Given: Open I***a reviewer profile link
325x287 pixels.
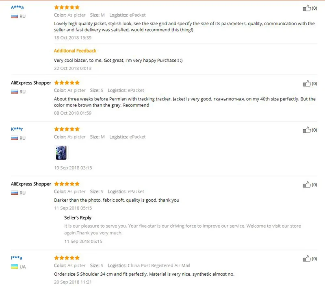Looking at the screenshot, I should pyautogui.click(x=16, y=258).
